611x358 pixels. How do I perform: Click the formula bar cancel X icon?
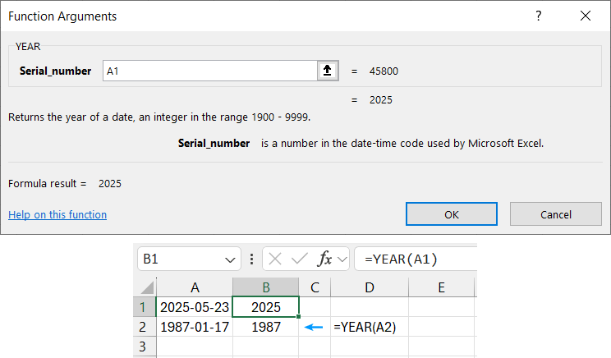pos(275,259)
